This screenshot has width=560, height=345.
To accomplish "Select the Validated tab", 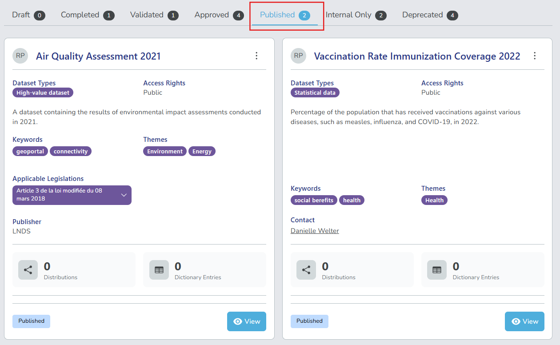I will tap(154, 15).
